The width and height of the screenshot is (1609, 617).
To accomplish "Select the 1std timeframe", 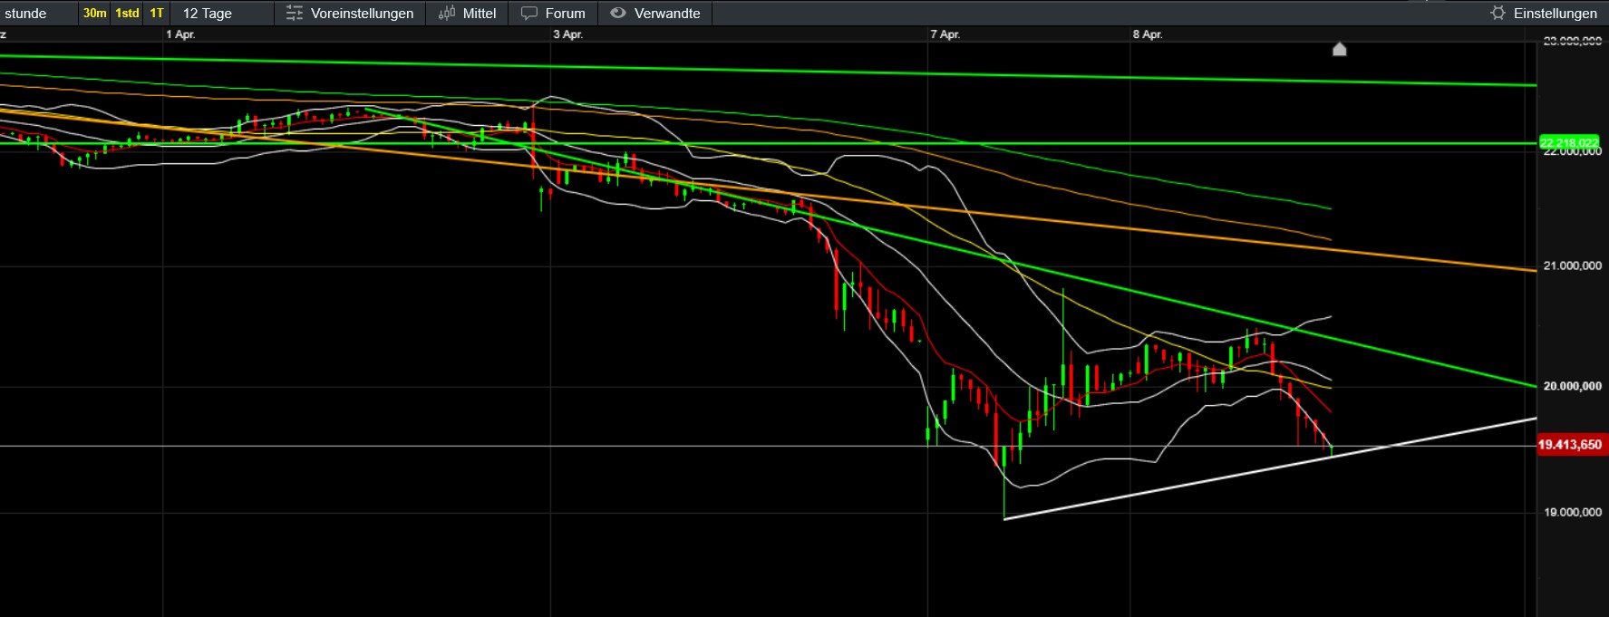I will pyautogui.click(x=127, y=14).
